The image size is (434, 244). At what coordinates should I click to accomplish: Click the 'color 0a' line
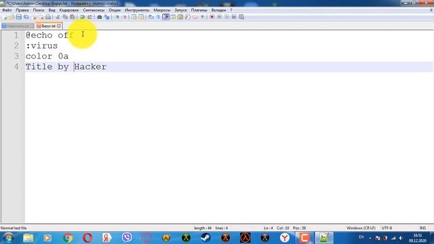(47, 56)
